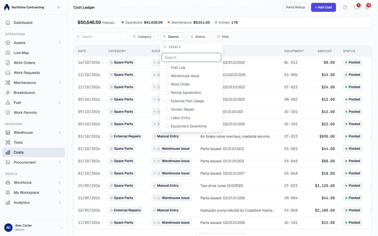Open the help question mark icon
The image size is (378, 236).
pos(345,7)
